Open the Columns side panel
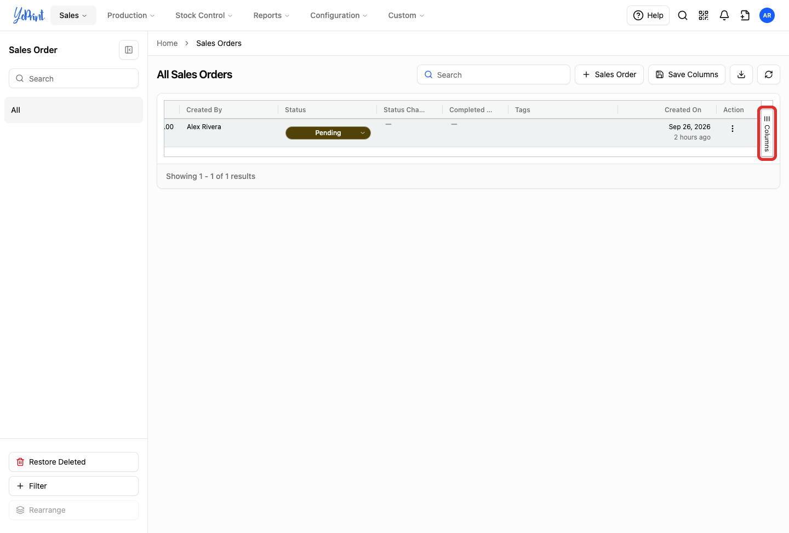The image size is (789, 533). coord(767,134)
